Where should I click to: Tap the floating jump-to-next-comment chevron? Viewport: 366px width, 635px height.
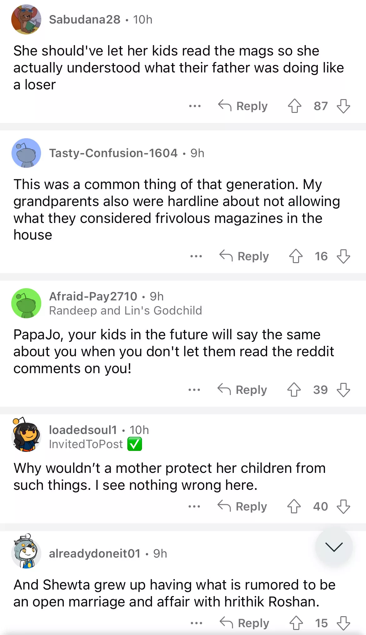334,547
